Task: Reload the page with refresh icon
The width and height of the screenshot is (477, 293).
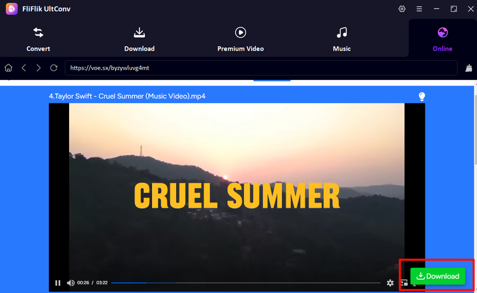Action: click(x=54, y=68)
